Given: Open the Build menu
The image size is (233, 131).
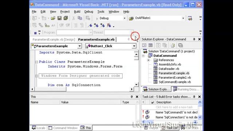Looking at the screenshot, I should coord(77,12).
